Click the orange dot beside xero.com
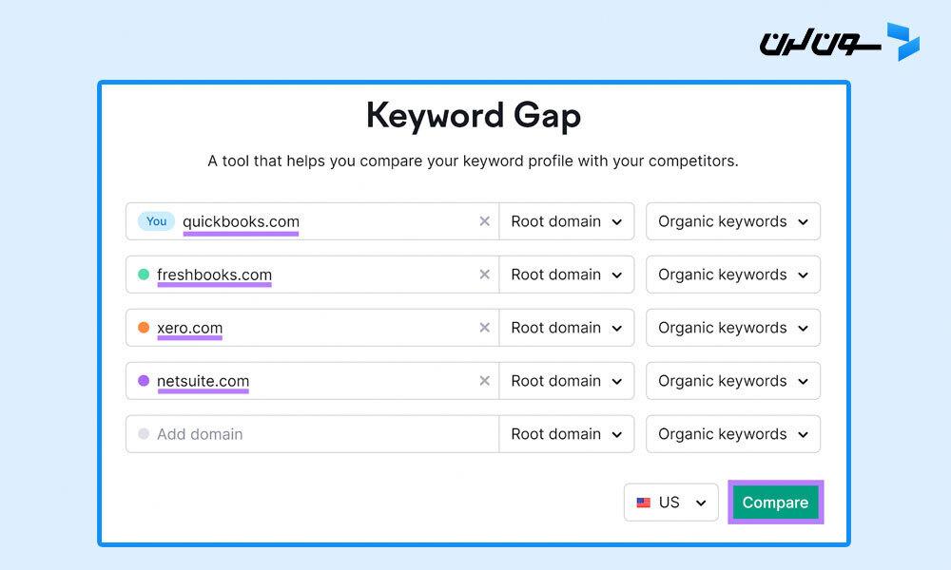The image size is (951, 570). pyautogui.click(x=144, y=328)
